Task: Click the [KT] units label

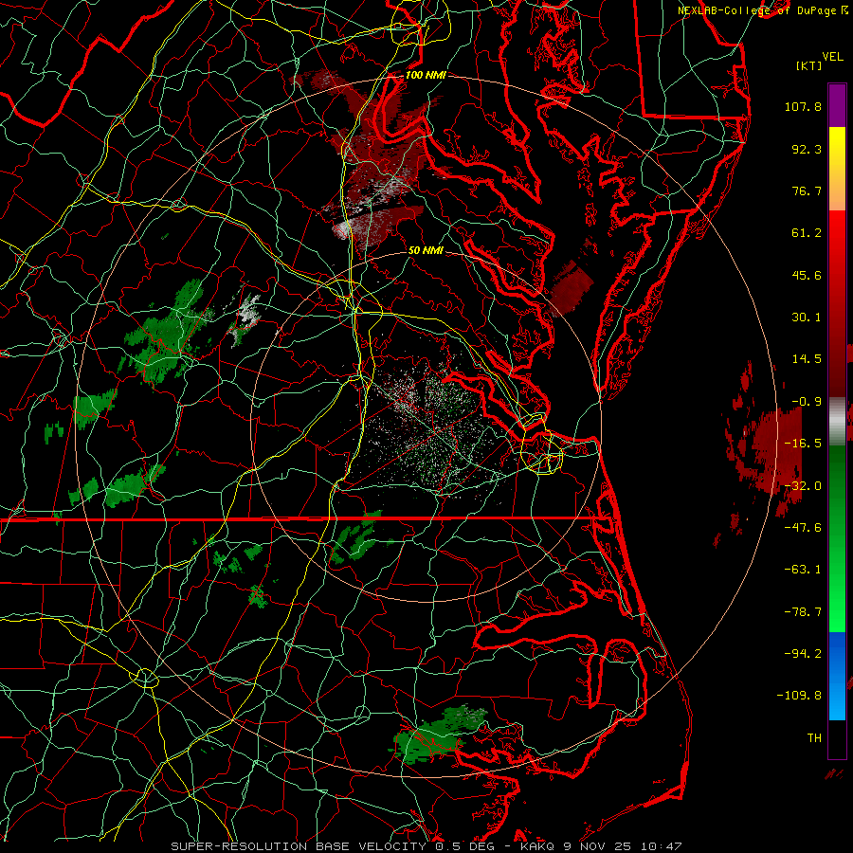Action: 809,65
